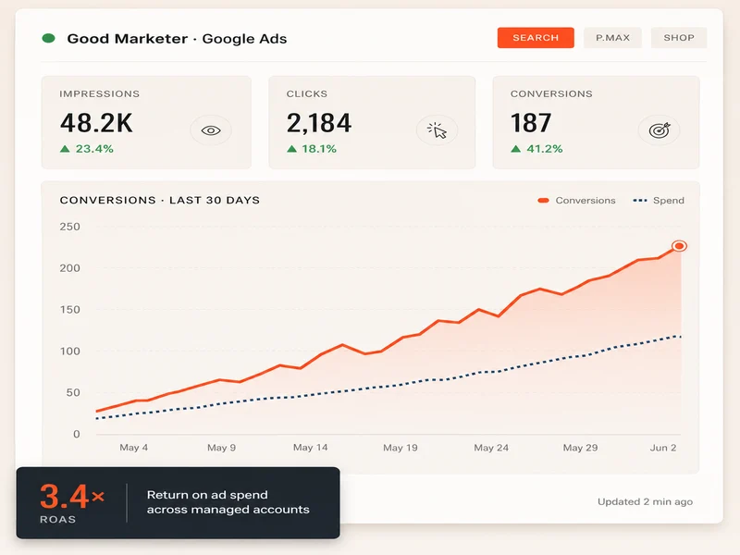Click the green up arrow next to 23.4%
This screenshot has height=555, width=740.
[x=65, y=149]
